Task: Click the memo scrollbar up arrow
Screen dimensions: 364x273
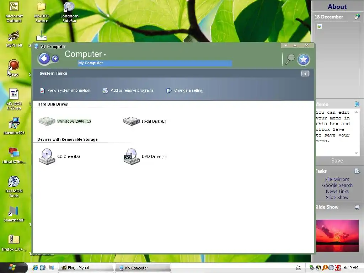Action: click(356, 112)
